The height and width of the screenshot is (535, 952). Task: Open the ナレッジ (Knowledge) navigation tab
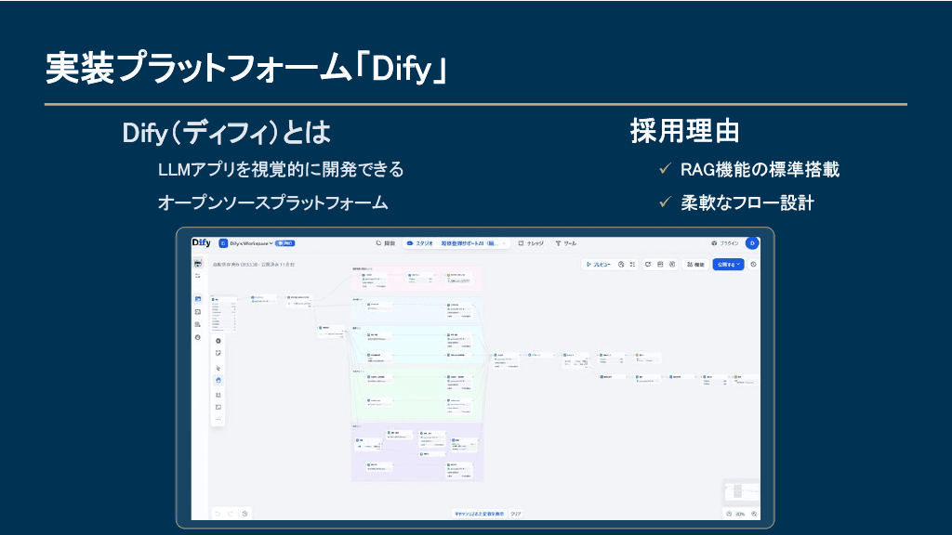click(531, 243)
